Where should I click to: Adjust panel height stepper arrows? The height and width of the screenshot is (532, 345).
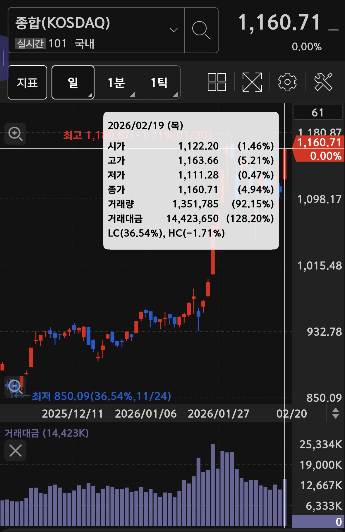click(336, 413)
